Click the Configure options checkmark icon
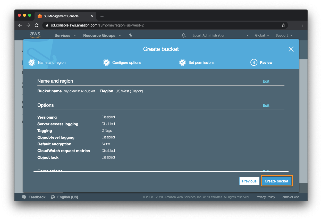Viewport: 322px width, 220px height. point(106,63)
